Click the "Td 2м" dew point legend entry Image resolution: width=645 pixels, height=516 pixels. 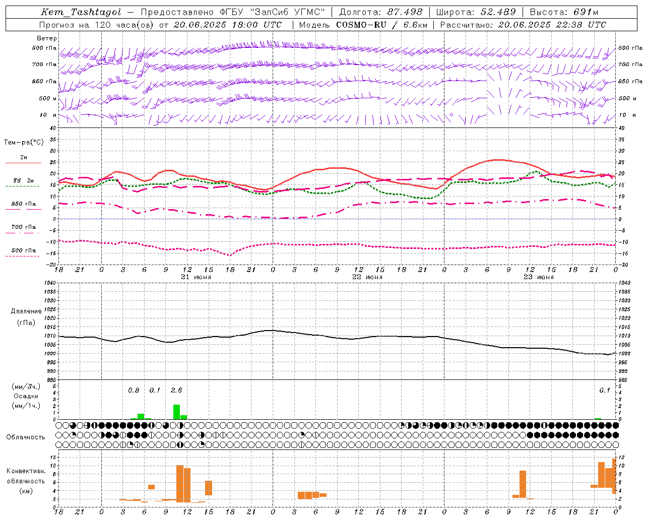point(23,180)
